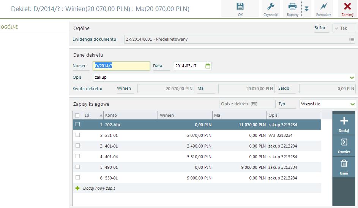
Task: Check the box for row 401-01
Action: pos(77,145)
